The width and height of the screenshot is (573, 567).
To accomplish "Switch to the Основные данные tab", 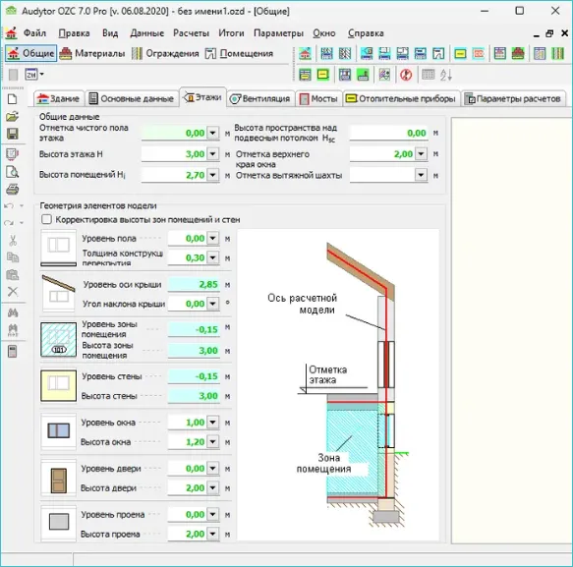I will coord(132,98).
